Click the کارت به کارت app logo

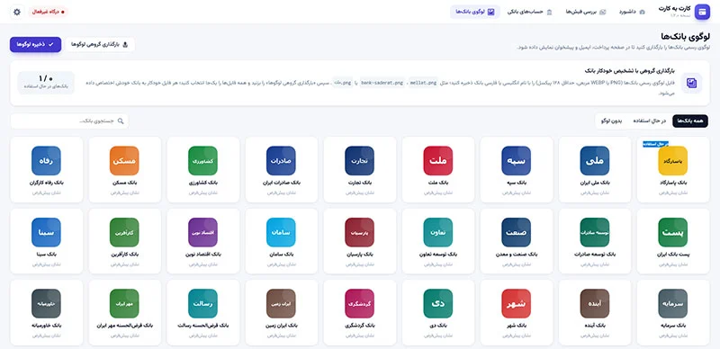click(x=702, y=12)
